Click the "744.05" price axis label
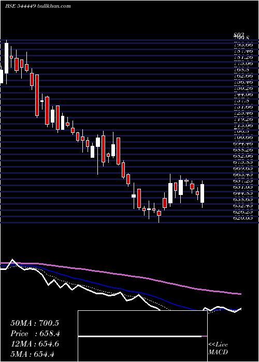 click(x=243, y=95)
